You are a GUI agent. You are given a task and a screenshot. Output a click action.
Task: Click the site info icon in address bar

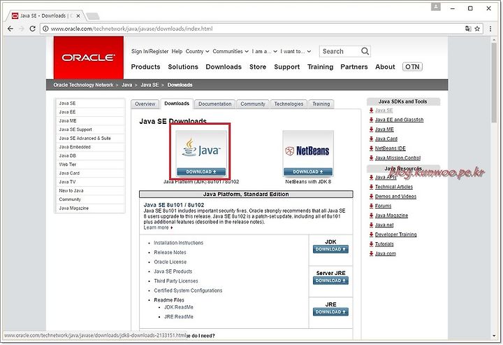[x=45, y=29]
